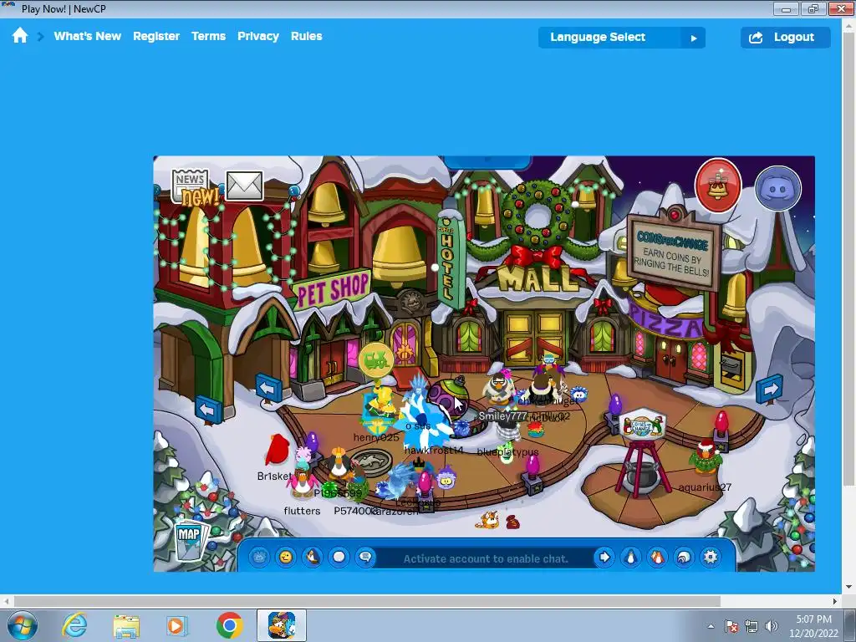Click penguin named Br1sket

tap(278, 451)
